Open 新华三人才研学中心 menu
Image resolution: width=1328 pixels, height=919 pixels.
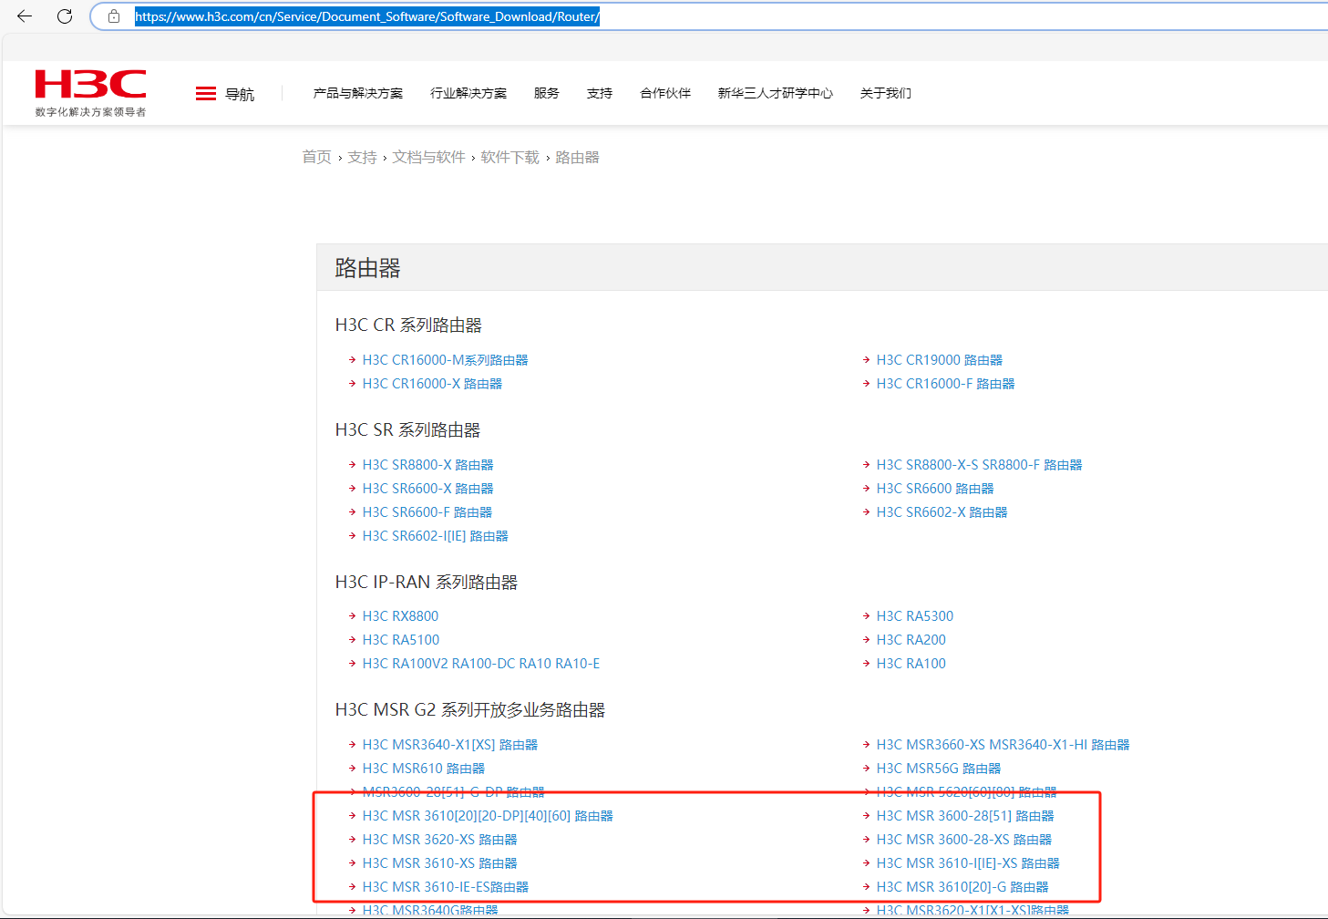click(x=776, y=93)
